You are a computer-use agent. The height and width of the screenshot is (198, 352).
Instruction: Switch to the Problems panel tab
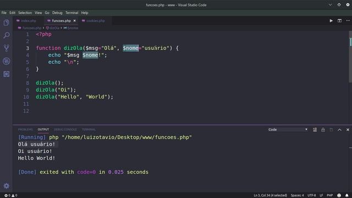(25, 130)
